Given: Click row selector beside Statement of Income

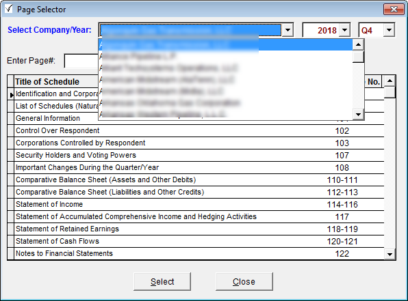Looking at the screenshot, I should [11, 205].
